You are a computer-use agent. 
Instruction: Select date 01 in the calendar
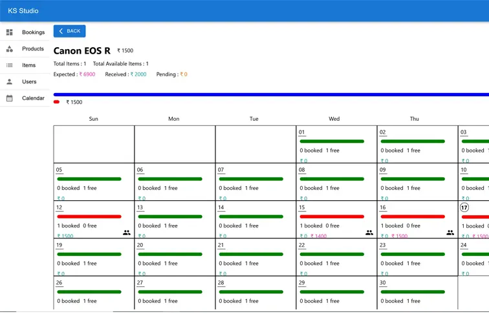click(x=301, y=132)
